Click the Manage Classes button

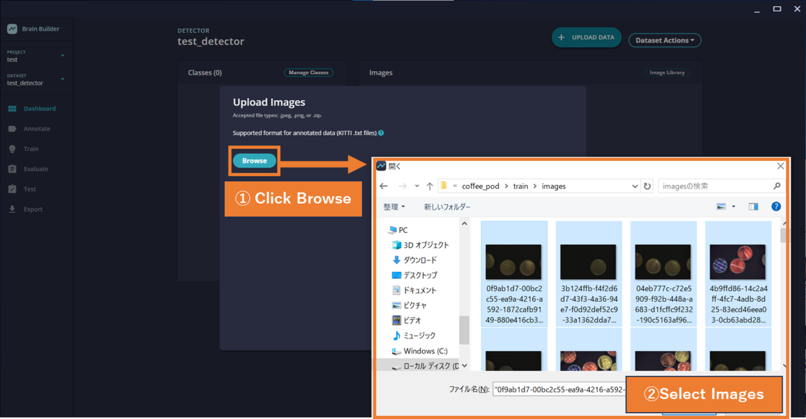pyautogui.click(x=309, y=72)
